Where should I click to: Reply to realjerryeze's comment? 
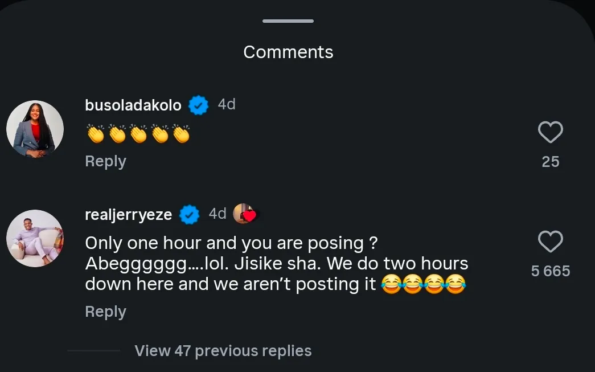click(105, 312)
